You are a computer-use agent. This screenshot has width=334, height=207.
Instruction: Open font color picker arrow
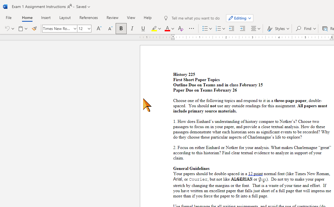(x=173, y=29)
